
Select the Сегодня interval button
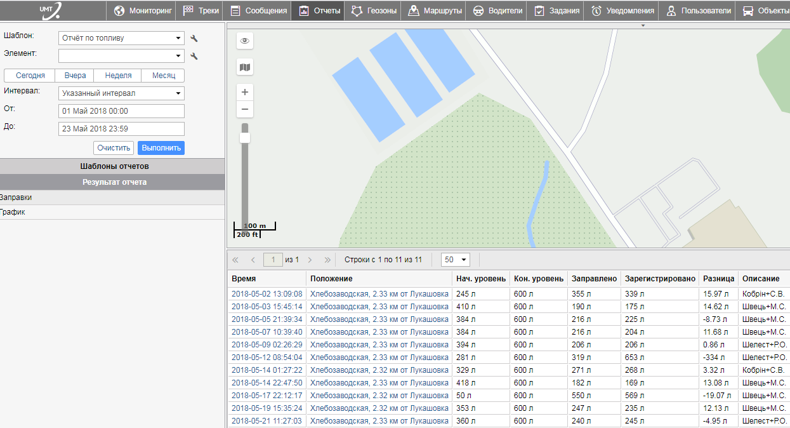[x=30, y=76]
